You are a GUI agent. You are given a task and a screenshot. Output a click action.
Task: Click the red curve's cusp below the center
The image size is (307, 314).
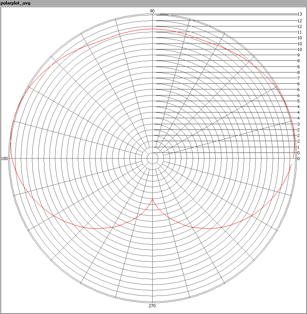click(152, 199)
